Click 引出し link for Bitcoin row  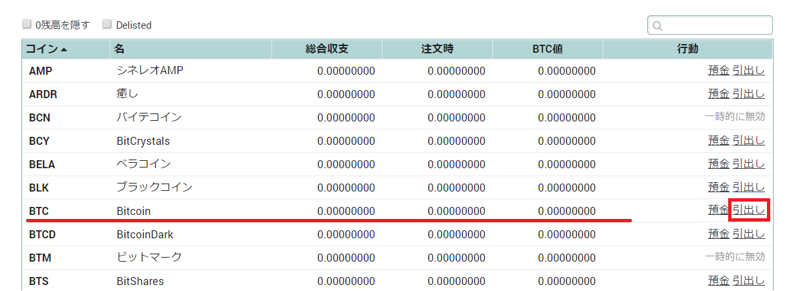pos(749,210)
